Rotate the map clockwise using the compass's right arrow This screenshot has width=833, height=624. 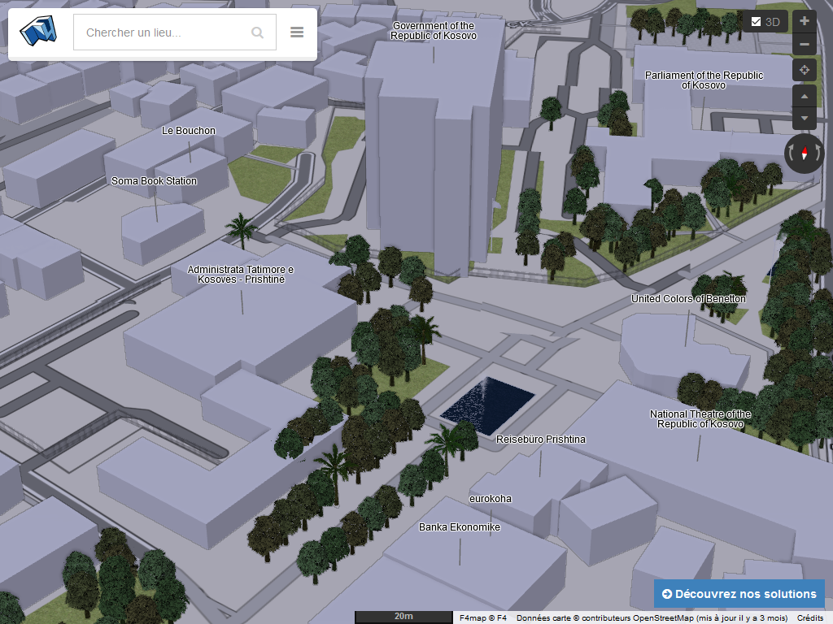pos(818,154)
